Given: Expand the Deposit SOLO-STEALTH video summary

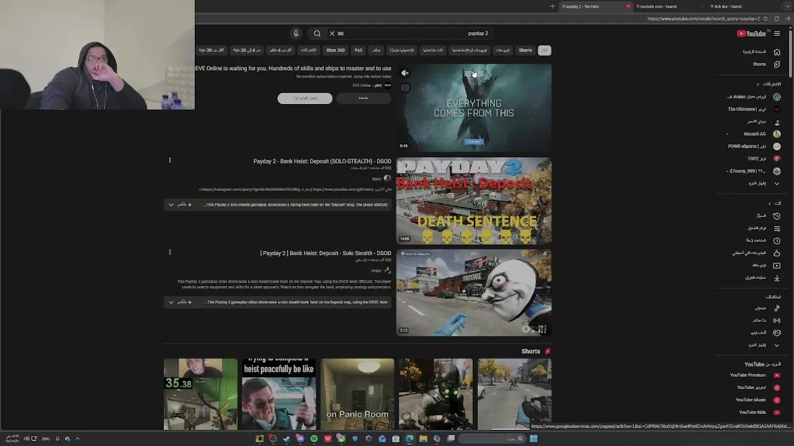Looking at the screenshot, I should pos(171,204).
